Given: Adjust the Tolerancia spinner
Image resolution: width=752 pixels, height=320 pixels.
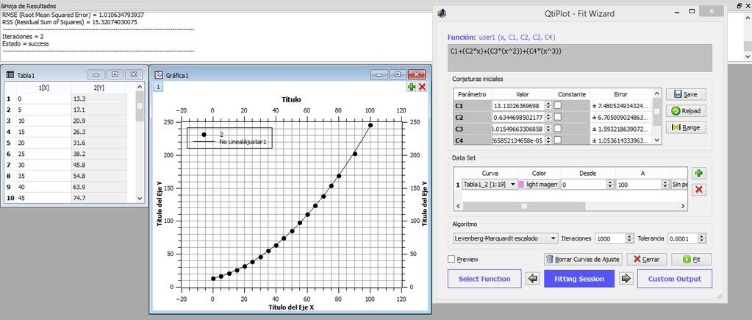Looking at the screenshot, I should pos(703,238).
